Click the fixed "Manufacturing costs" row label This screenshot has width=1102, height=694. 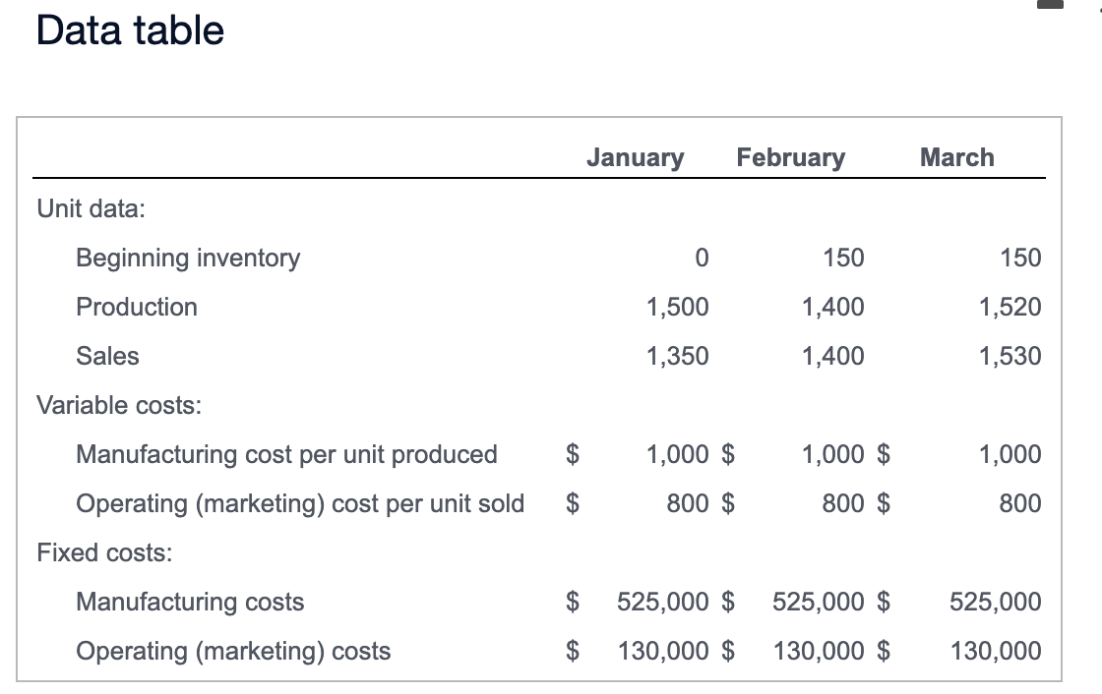(x=190, y=602)
